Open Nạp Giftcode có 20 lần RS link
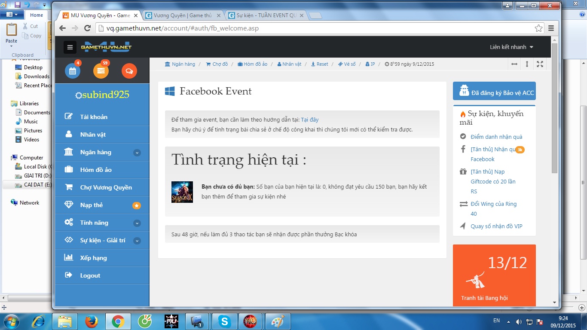This screenshot has height=330, width=587. (493, 181)
